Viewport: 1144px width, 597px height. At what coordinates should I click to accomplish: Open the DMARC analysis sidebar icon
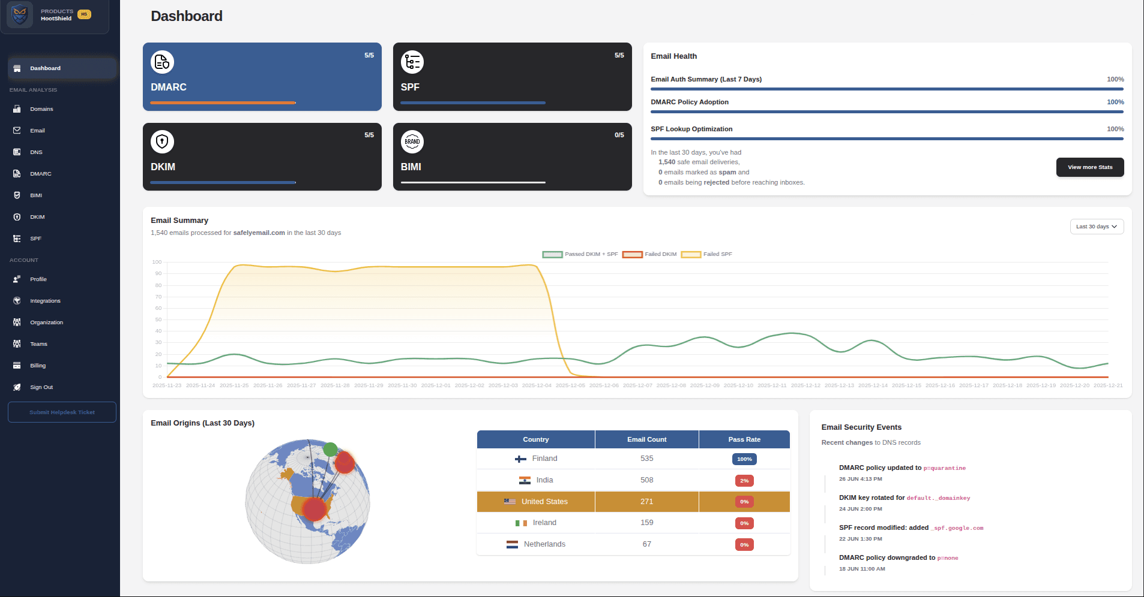(17, 173)
